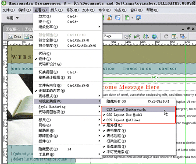
Task: Expand the 辅助线 submenu
Action: pyautogui.click(x=68, y=130)
